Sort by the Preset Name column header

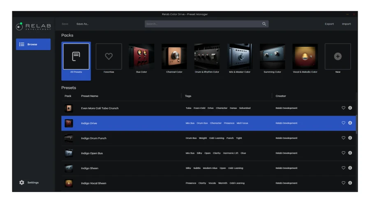90,96
